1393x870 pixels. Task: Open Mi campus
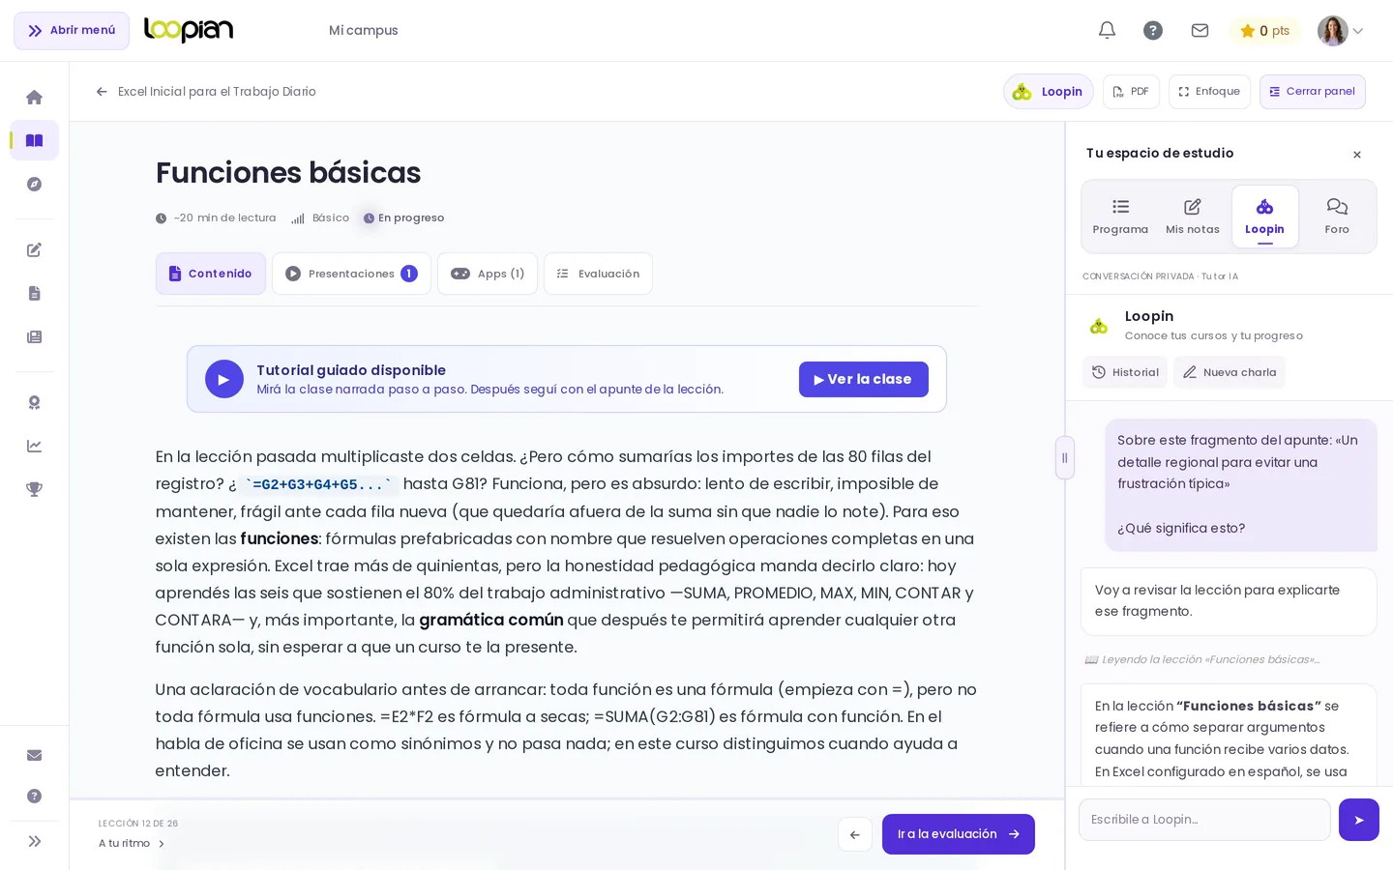(364, 31)
